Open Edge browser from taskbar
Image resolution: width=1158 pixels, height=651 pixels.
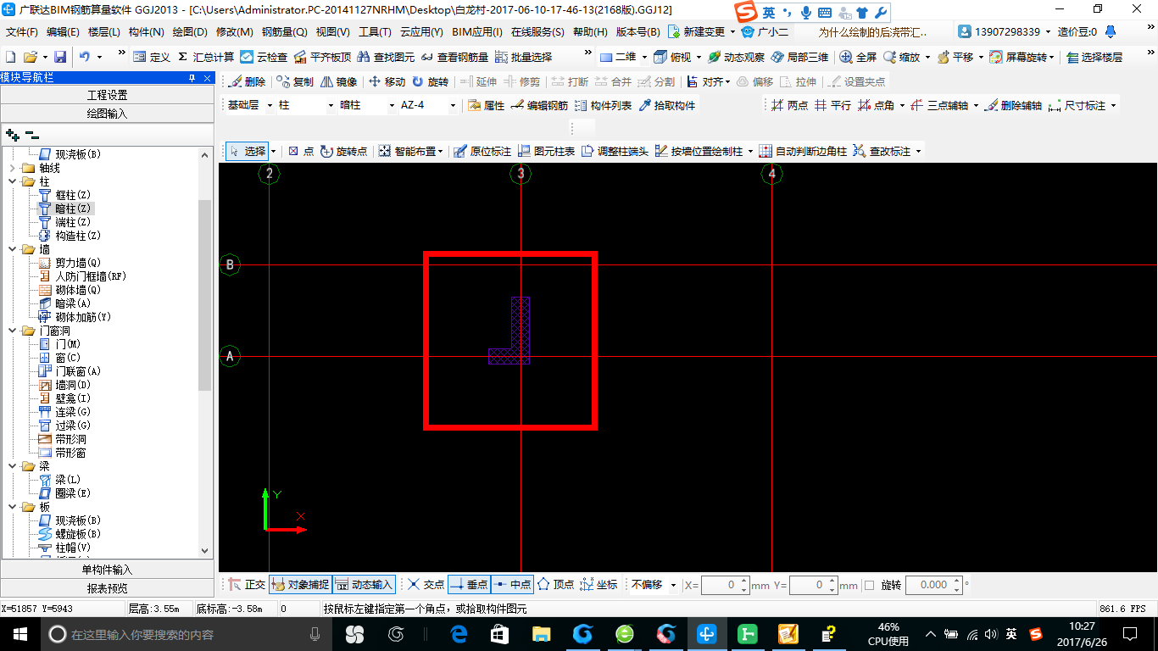459,633
